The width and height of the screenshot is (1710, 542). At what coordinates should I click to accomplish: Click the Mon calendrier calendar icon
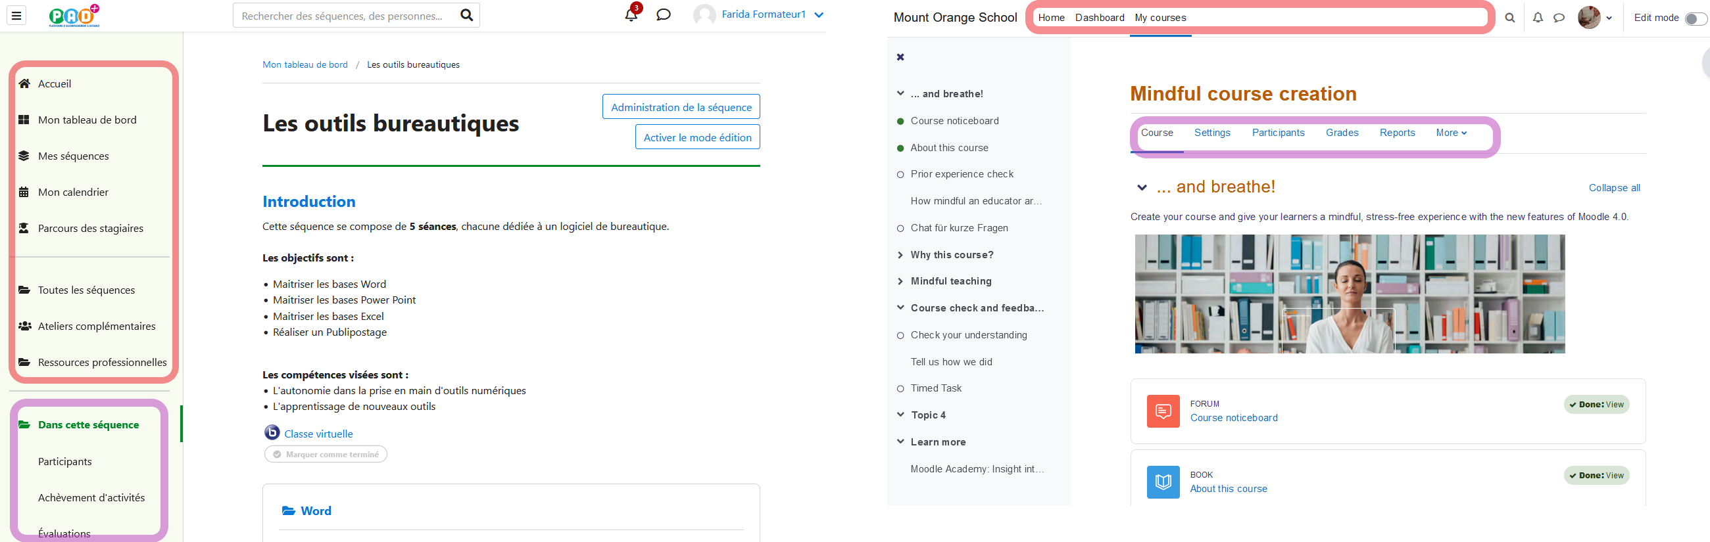(x=24, y=192)
